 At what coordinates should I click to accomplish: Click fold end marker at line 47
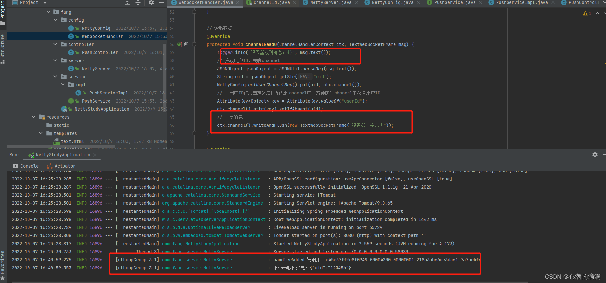194,133
